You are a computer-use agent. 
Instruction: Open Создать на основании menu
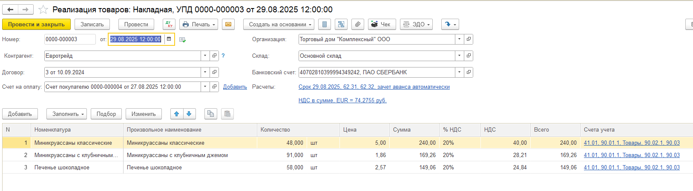[279, 24]
